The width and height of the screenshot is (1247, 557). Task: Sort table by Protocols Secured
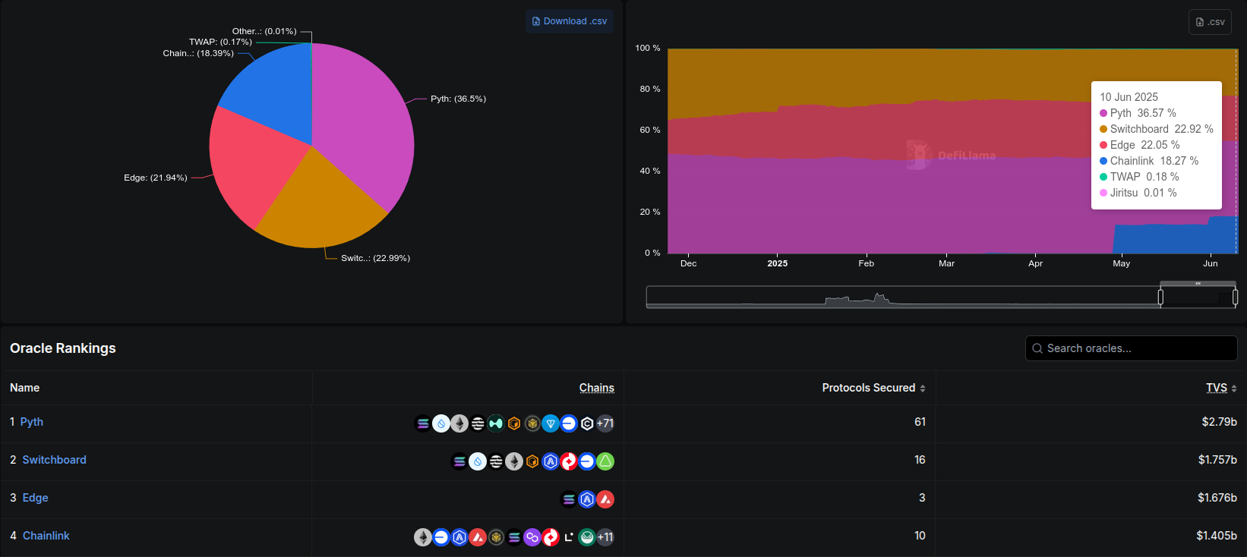point(873,388)
